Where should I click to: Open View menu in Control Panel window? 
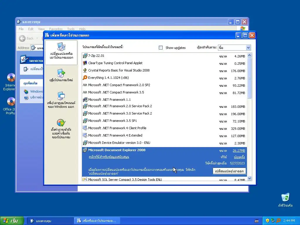tap(41, 29)
